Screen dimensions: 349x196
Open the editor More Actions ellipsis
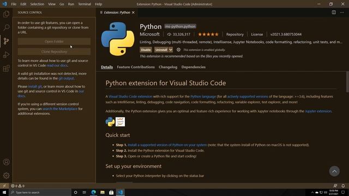click(342, 13)
